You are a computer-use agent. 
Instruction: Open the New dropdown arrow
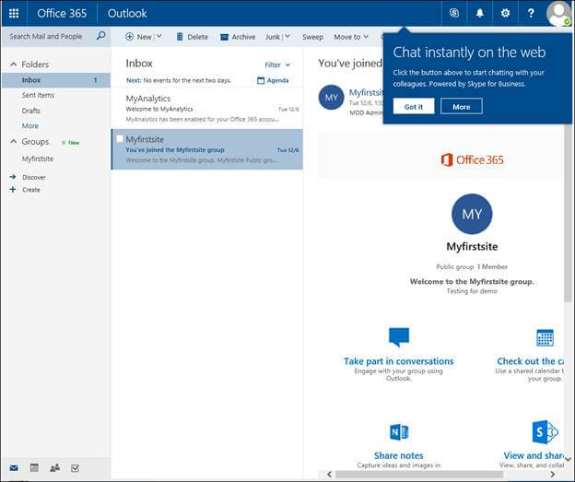click(159, 36)
